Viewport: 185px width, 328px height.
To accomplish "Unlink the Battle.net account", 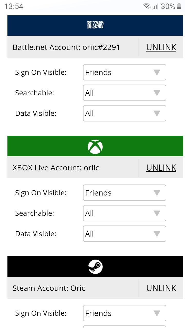I will tap(161, 47).
